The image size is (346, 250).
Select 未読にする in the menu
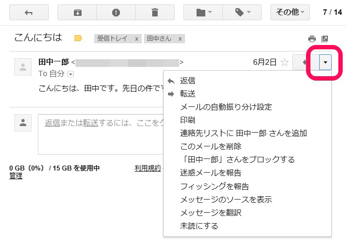pyautogui.click(x=199, y=226)
